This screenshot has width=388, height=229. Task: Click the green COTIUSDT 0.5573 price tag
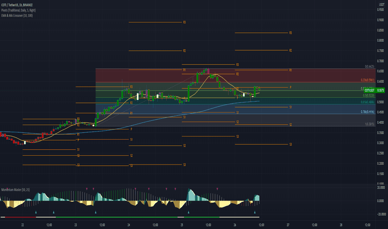374,90
